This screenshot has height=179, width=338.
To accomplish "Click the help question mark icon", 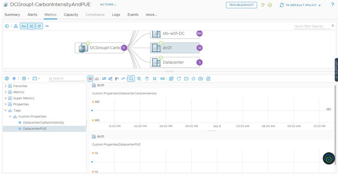I will click(332, 5).
